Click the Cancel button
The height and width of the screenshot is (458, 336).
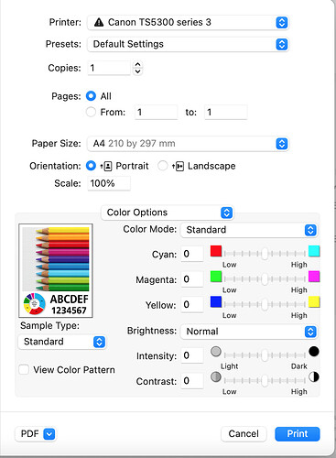[244, 433]
